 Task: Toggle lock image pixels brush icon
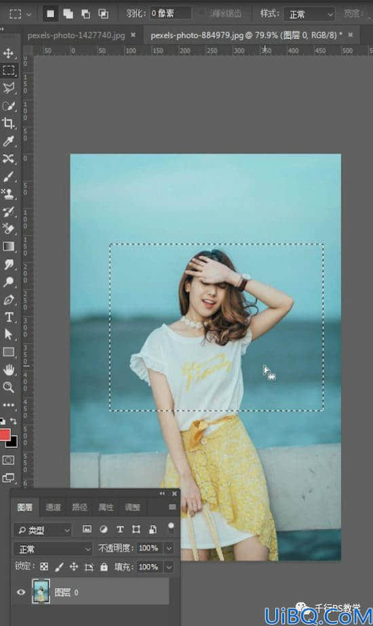tap(59, 566)
